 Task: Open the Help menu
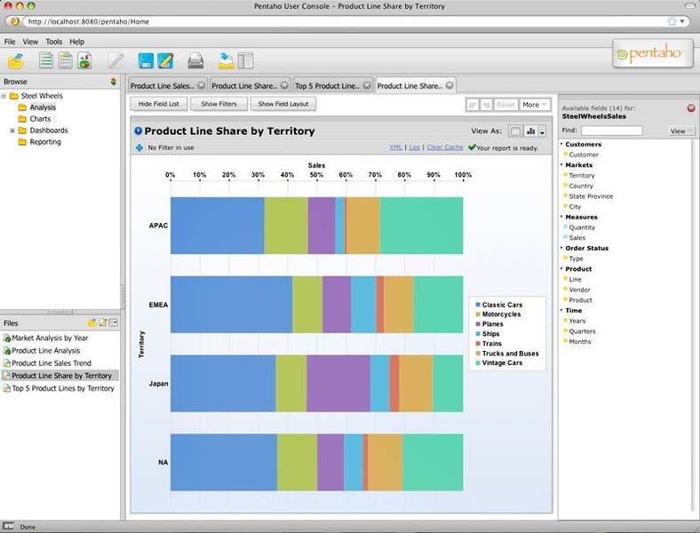(76, 42)
